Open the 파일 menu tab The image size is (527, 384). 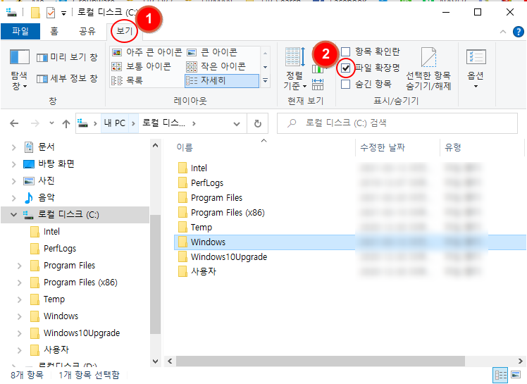pyautogui.click(x=20, y=31)
